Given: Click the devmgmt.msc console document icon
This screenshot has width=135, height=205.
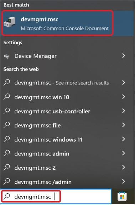Looking at the screenshot, I should tap(10, 22).
